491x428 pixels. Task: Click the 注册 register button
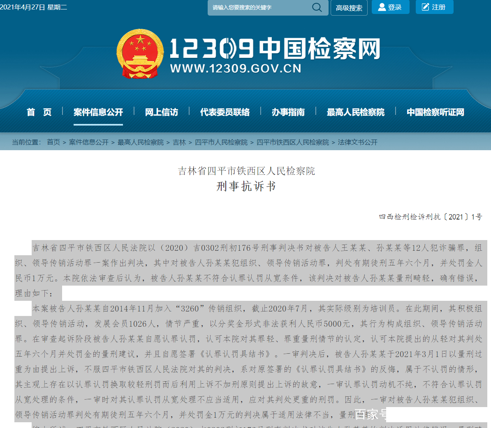(434, 7)
